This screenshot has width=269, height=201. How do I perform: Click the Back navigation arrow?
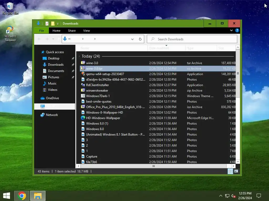39,39
